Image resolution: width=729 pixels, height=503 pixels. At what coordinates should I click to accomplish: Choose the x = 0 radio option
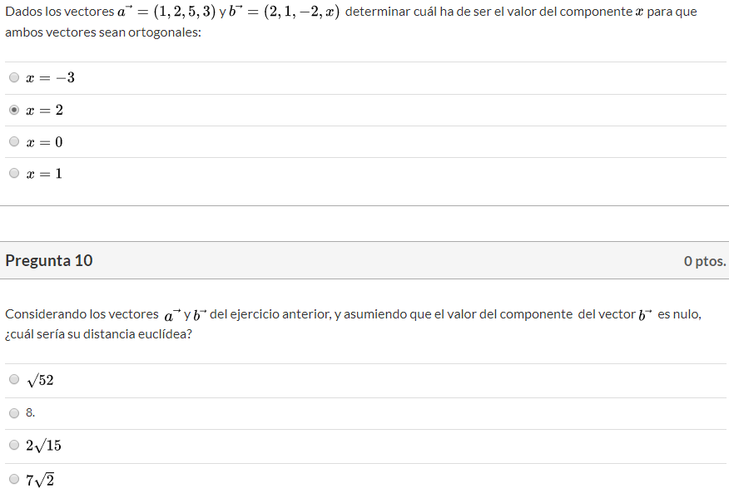[14, 141]
